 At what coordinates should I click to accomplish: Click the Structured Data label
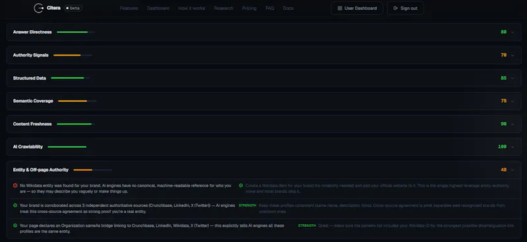point(30,78)
